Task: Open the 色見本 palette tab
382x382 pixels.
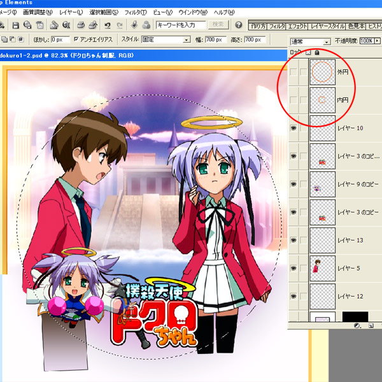Action: [356, 26]
